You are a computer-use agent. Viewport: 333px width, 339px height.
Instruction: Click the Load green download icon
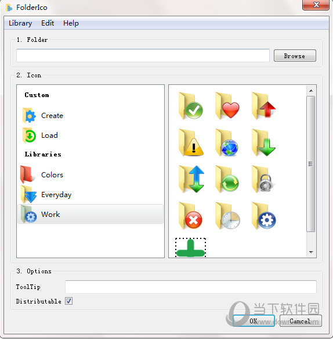[x=29, y=135]
